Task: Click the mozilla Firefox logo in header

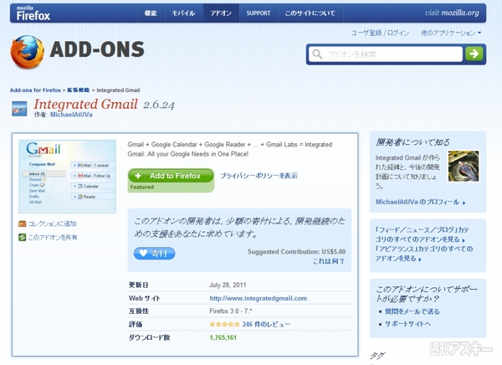Action: point(33,13)
